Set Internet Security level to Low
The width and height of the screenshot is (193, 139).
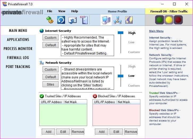[x=131, y=42]
